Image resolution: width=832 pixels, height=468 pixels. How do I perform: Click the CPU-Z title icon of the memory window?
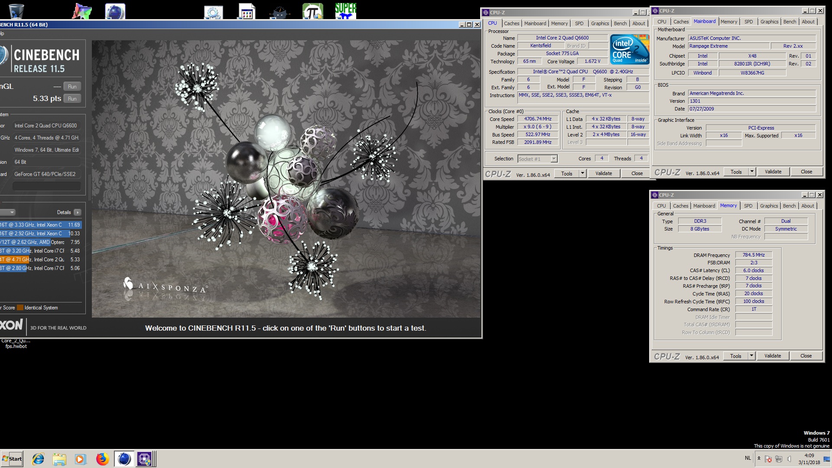click(655, 195)
